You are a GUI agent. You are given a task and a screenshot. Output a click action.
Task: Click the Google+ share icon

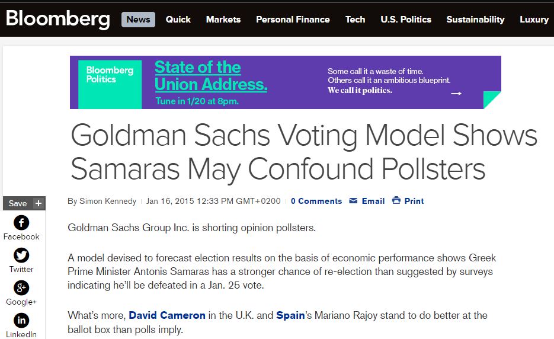point(21,288)
